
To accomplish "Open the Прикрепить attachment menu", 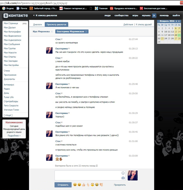I will 120,185.
